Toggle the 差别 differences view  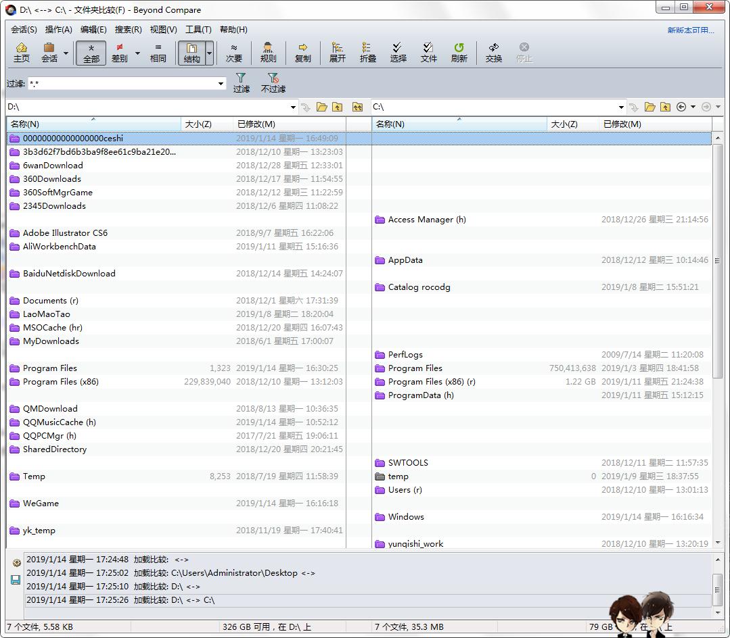pos(120,52)
